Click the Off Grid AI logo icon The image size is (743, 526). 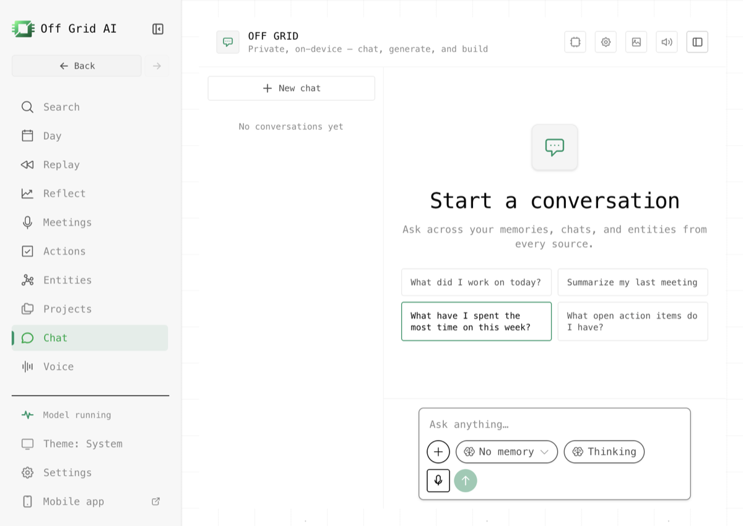(23, 28)
